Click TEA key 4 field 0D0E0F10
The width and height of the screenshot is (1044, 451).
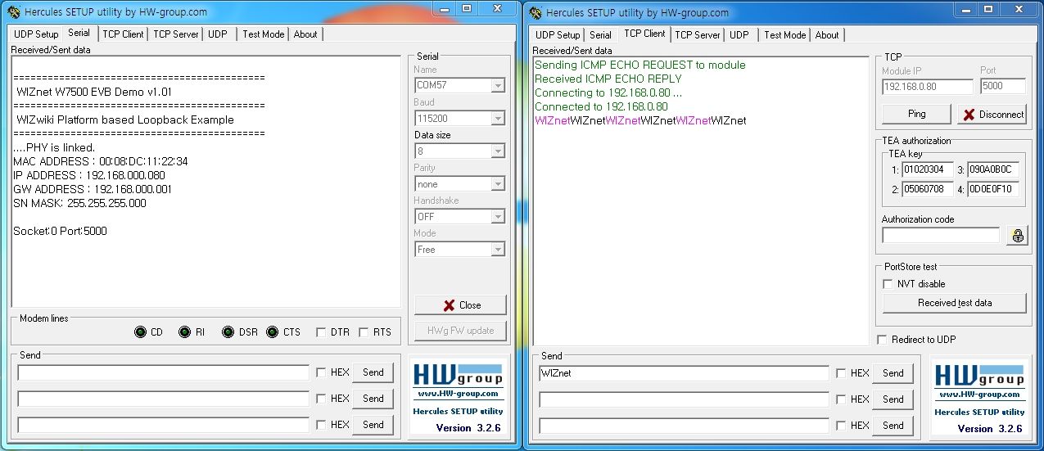[x=993, y=190]
